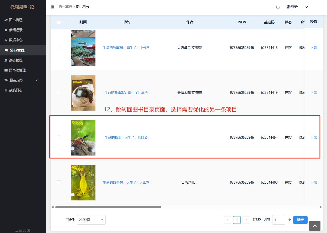Click the 系统日志 grid icon
Viewport: 327px width, 233px height.
pyautogui.click(x=6, y=90)
